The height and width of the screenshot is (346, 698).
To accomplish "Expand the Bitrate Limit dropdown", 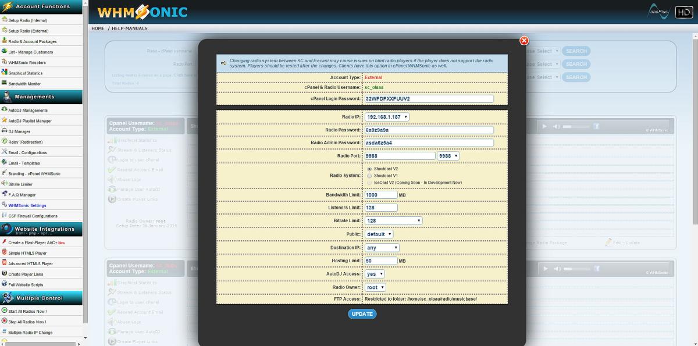I will (393, 220).
